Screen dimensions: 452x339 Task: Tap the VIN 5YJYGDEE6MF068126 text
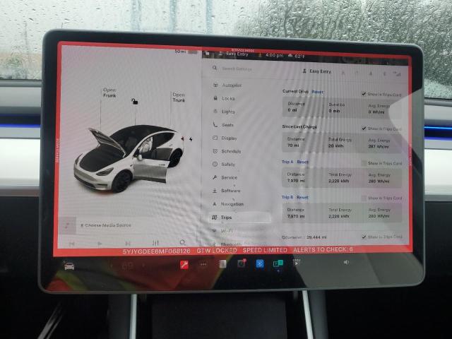[x=156, y=251]
